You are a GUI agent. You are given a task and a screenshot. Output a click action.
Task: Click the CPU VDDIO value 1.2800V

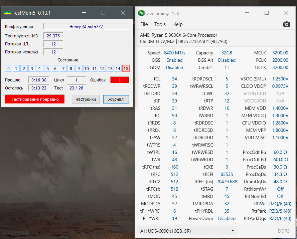tap(280, 123)
